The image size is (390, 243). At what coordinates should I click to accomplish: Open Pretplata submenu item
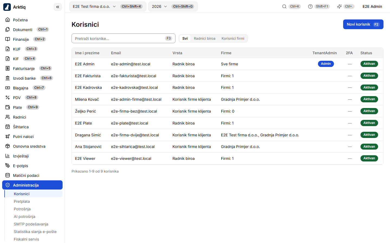[22, 201]
